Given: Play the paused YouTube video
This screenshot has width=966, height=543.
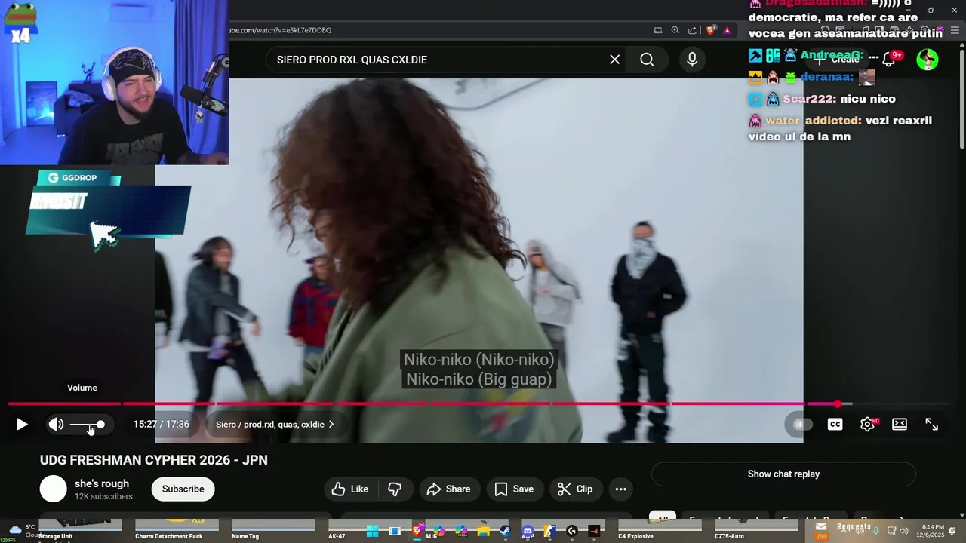Looking at the screenshot, I should tap(21, 425).
